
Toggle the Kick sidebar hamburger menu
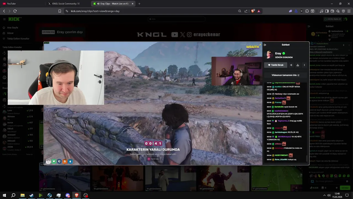pos(4,19)
